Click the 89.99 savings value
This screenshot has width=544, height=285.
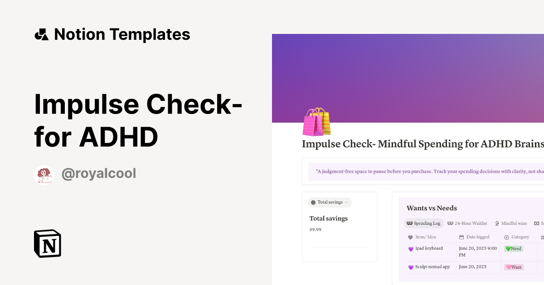(315, 229)
